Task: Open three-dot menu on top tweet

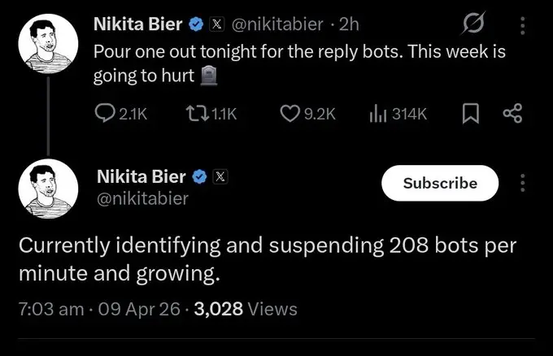Action: coord(522,26)
